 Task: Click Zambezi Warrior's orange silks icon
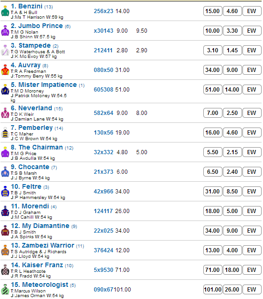5,250
